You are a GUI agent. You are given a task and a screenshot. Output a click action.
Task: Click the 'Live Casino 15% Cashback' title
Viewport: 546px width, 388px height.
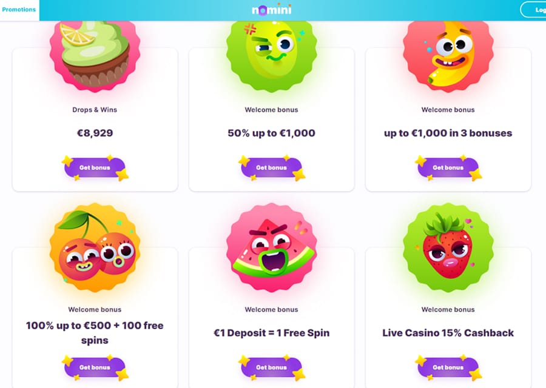click(x=448, y=333)
